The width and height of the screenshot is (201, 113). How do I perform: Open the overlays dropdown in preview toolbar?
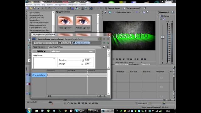140,12
